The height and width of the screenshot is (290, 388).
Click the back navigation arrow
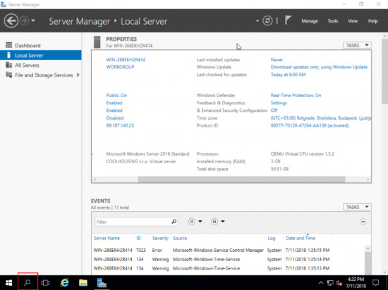coord(11,20)
